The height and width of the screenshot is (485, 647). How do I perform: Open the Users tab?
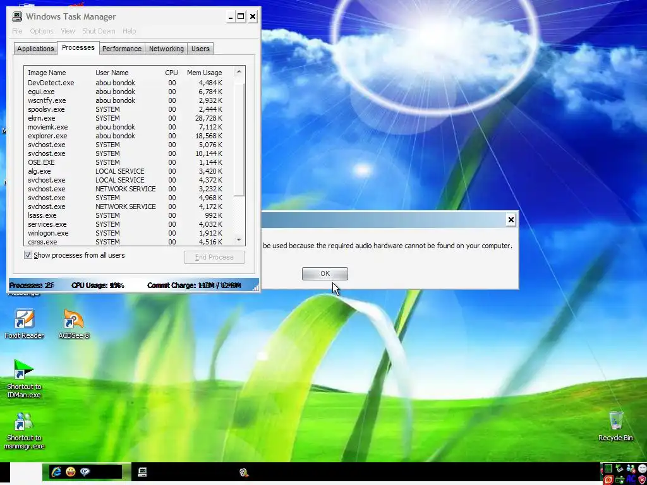coord(200,49)
